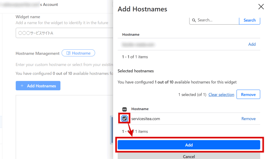Click the book icon on Hostname button
The height and width of the screenshot is (159, 265).
[68, 53]
